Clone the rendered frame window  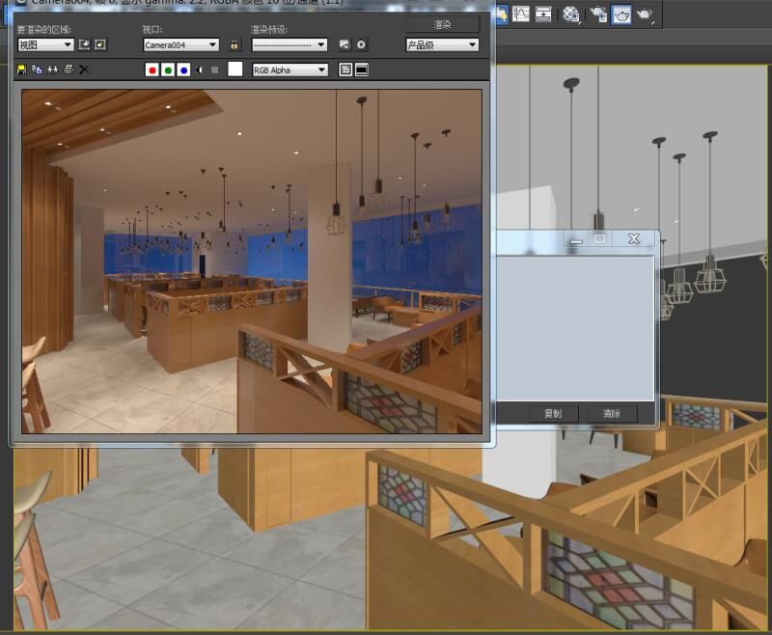pyautogui.click(x=53, y=69)
